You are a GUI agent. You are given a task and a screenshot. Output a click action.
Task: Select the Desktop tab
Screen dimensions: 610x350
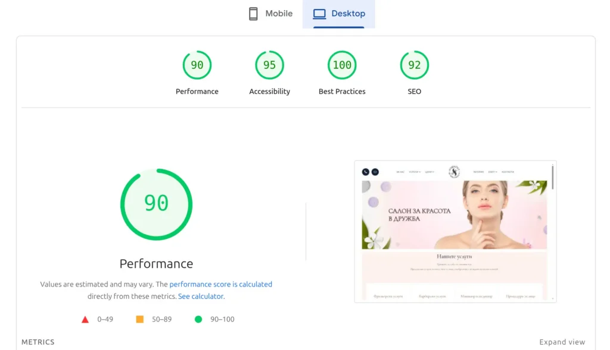pyautogui.click(x=339, y=14)
